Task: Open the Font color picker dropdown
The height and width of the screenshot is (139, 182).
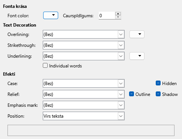Action: point(51,15)
